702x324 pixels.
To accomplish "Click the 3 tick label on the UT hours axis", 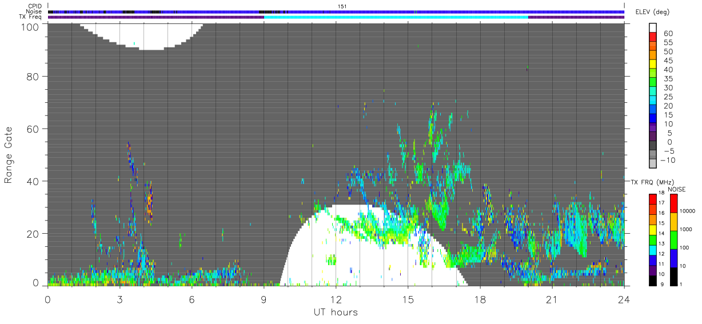I will (119, 299).
